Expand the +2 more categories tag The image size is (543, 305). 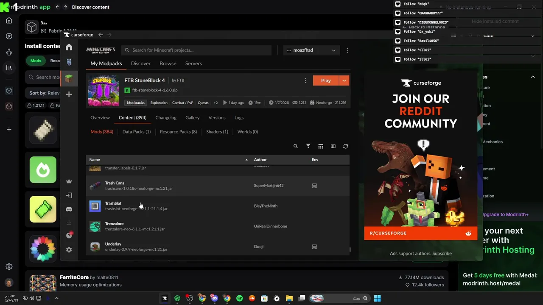(216, 103)
